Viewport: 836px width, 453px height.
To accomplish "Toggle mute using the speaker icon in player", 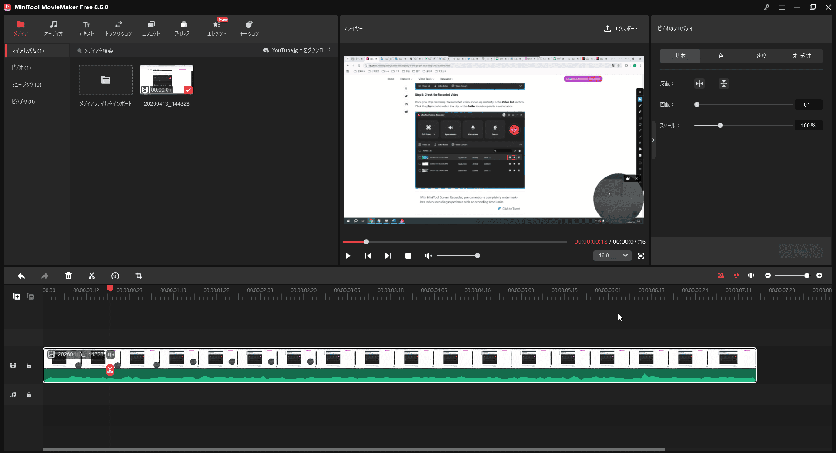I will [428, 256].
